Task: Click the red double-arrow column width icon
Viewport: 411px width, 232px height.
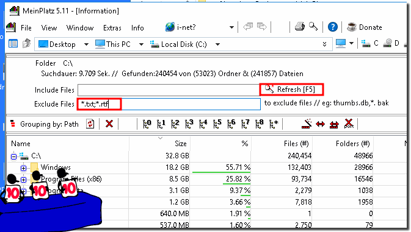Action: pyautogui.click(x=320, y=124)
